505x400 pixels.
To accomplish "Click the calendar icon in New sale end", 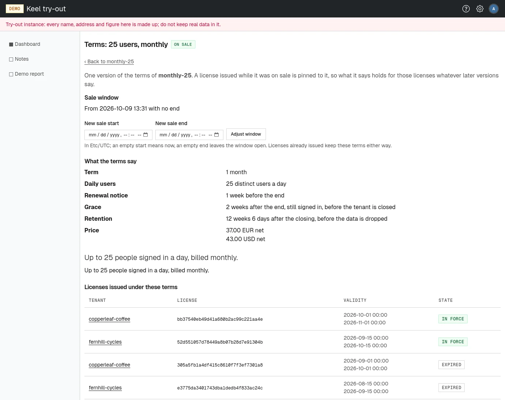I will click(x=216, y=135).
